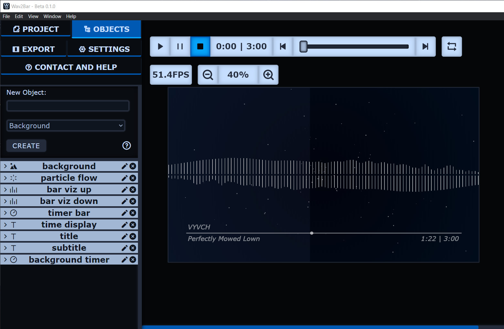Viewport: 504px width, 329px height.
Task: Select the timer bar clock icon
Action: point(14,213)
